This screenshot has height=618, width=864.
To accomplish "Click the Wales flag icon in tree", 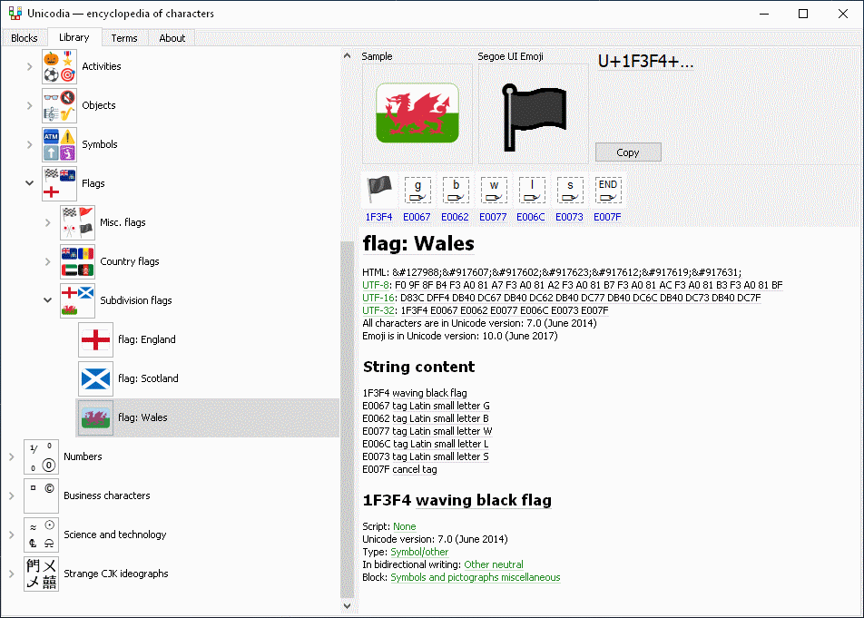I will click(x=96, y=418).
